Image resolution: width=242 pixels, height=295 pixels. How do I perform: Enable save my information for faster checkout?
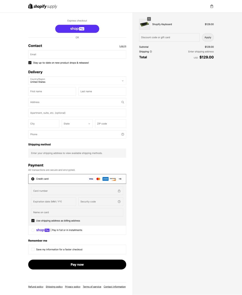33,249
